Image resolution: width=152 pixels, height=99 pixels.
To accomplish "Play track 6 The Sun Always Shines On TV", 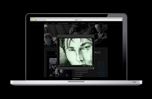I will click(100, 72).
